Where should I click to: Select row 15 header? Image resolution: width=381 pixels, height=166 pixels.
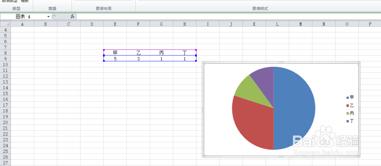(5, 93)
